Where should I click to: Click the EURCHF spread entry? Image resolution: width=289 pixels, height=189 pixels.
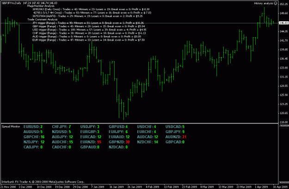[147, 132]
